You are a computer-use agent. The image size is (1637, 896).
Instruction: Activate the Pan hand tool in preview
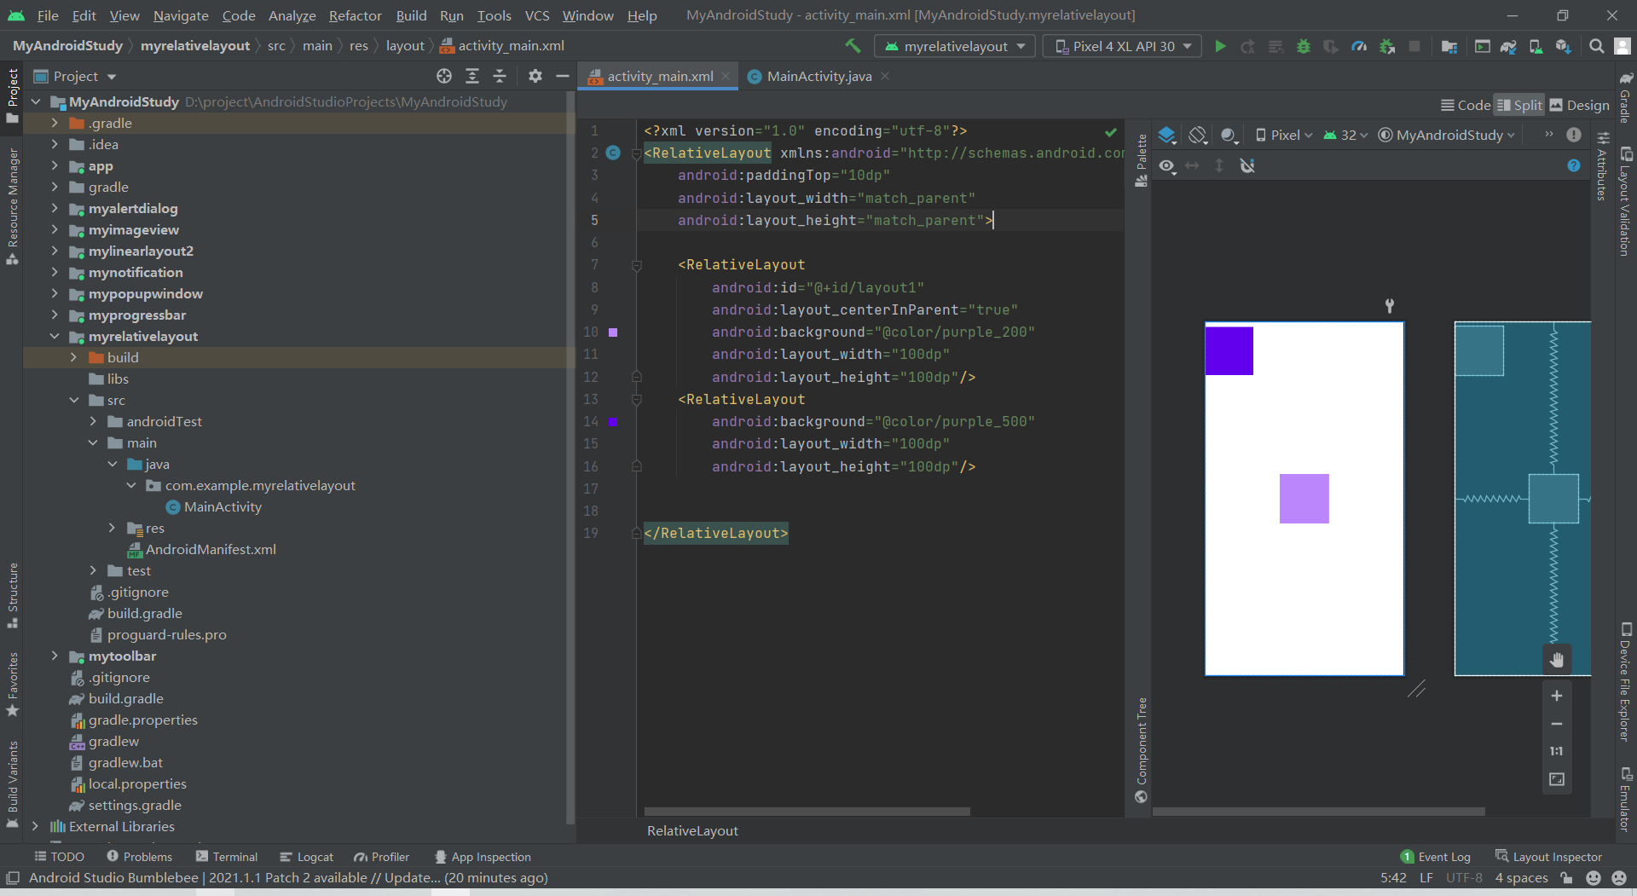coord(1556,659)
